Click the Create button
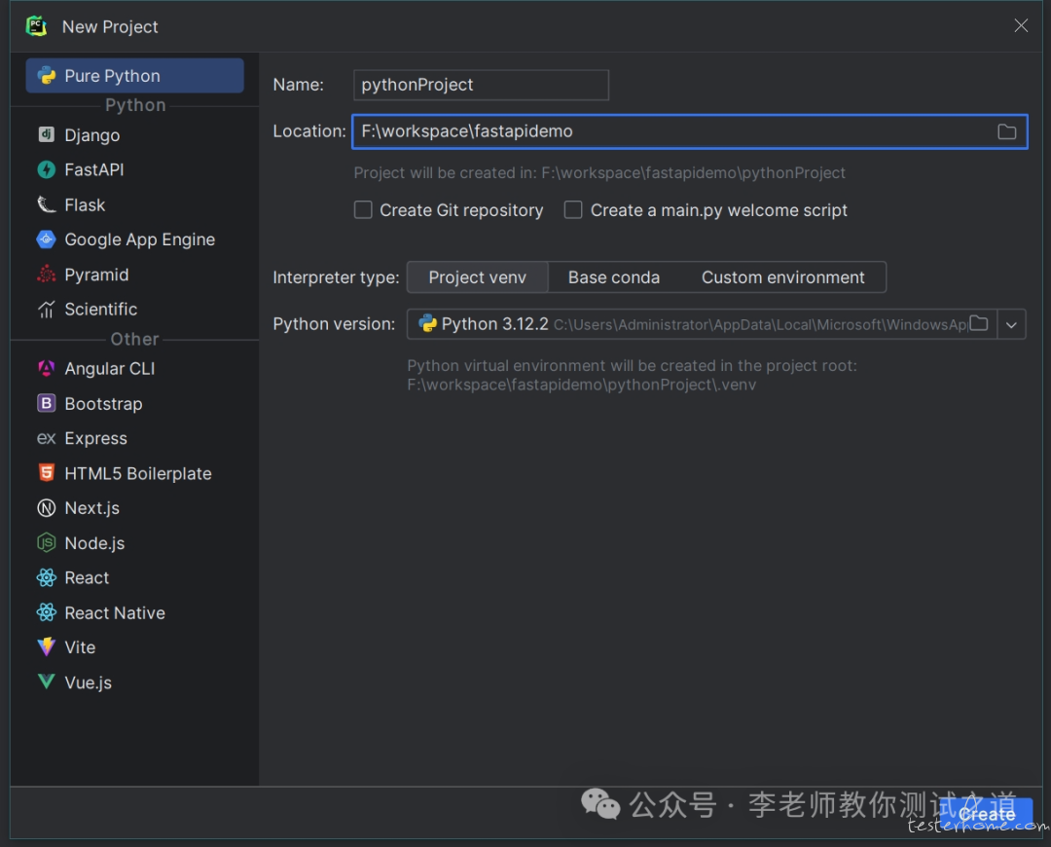1051x847 pixels. click(x=986, y=814)
